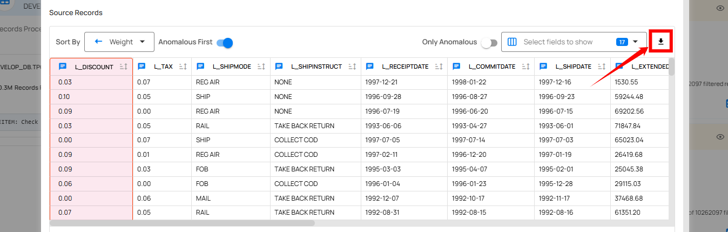728x232 pixels.
Task: Disable the Anomalous First toggle
Action: point(224,42)
